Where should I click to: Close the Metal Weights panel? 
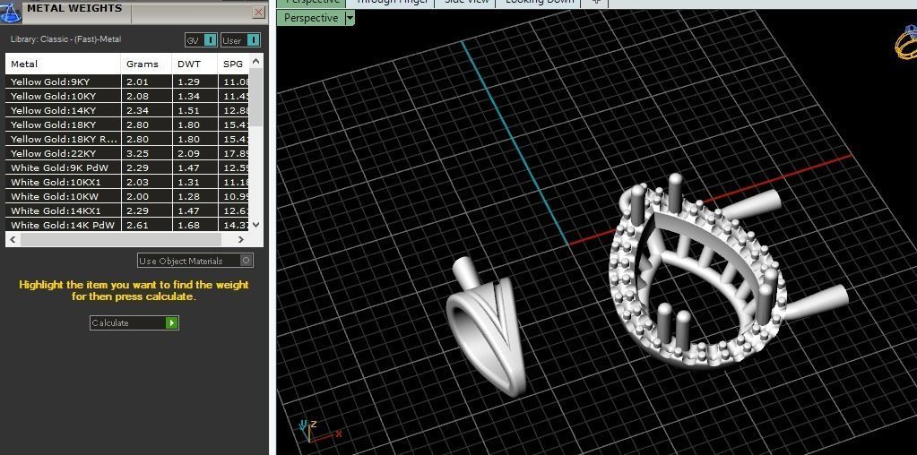pos(258,13)
